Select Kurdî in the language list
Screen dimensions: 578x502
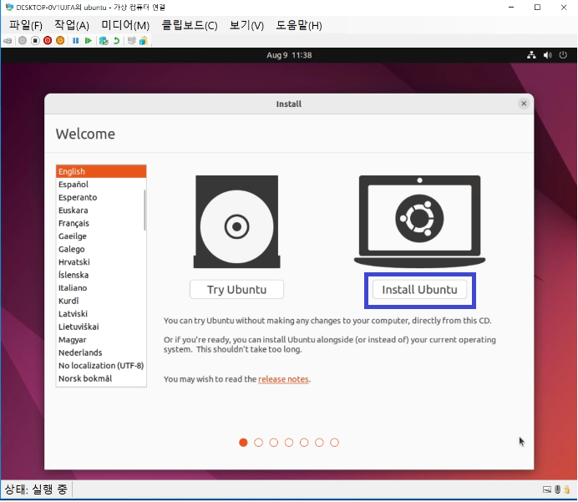101,301
